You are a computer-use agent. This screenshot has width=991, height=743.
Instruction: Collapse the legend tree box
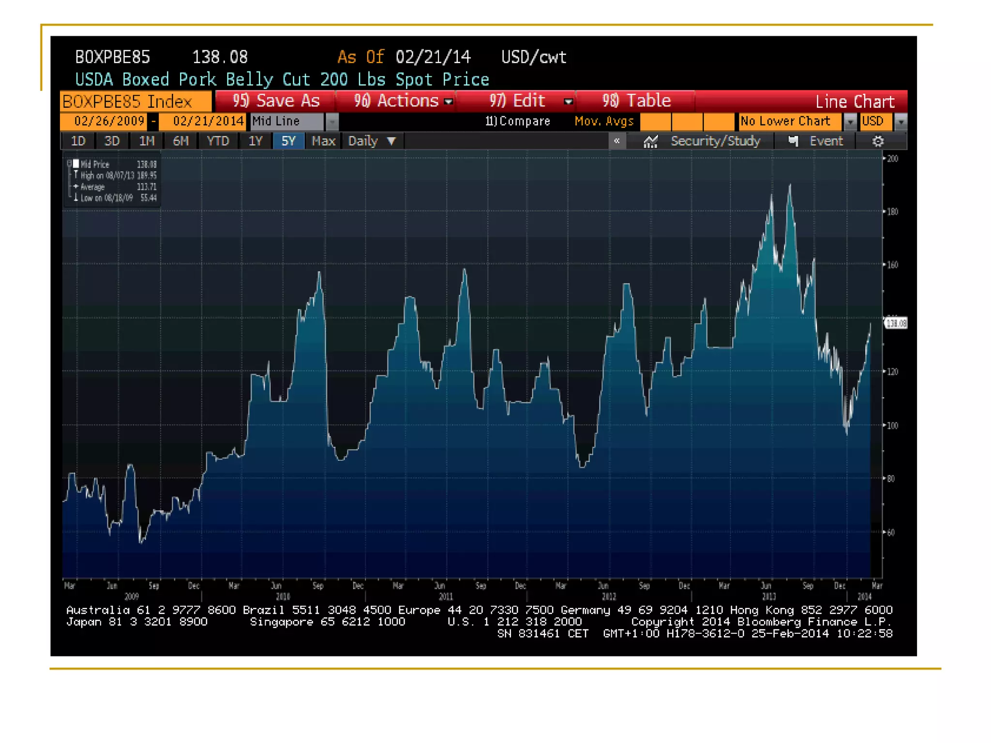click(70, 163)
